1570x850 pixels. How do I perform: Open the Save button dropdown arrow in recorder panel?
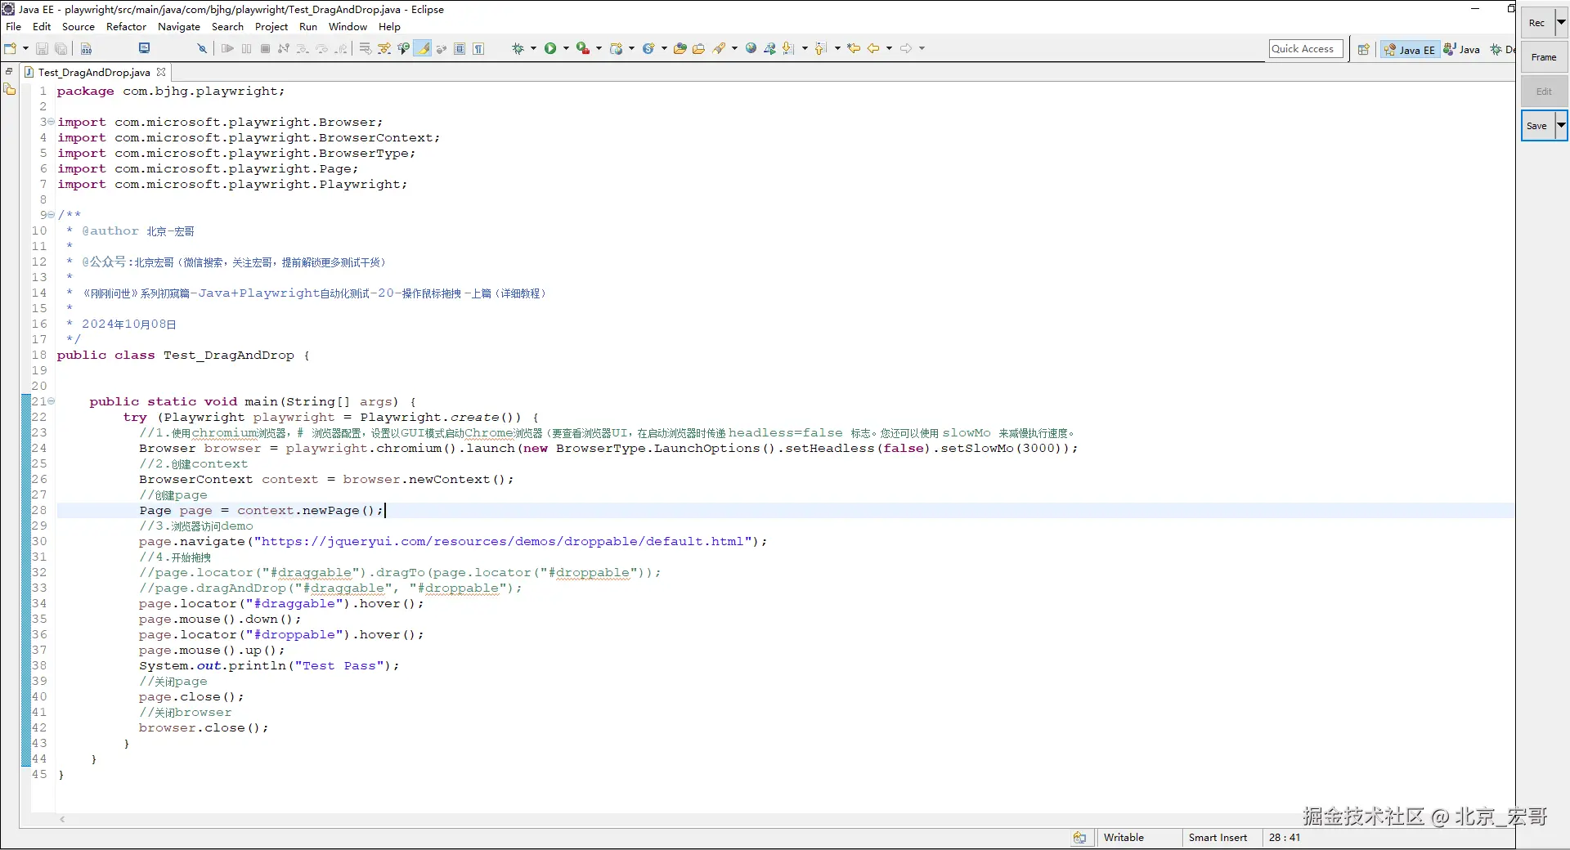pyautogui.click(x=1561, y=126)
